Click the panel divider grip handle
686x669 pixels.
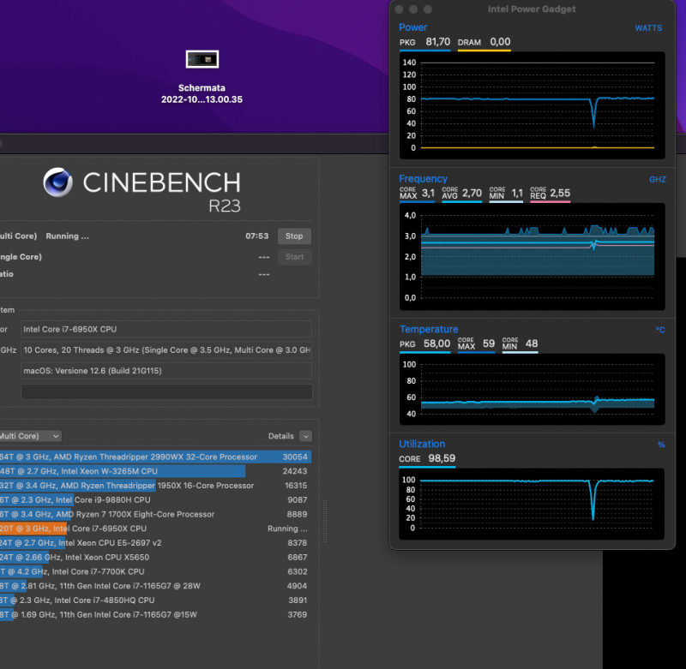click(x=325, y=522)
